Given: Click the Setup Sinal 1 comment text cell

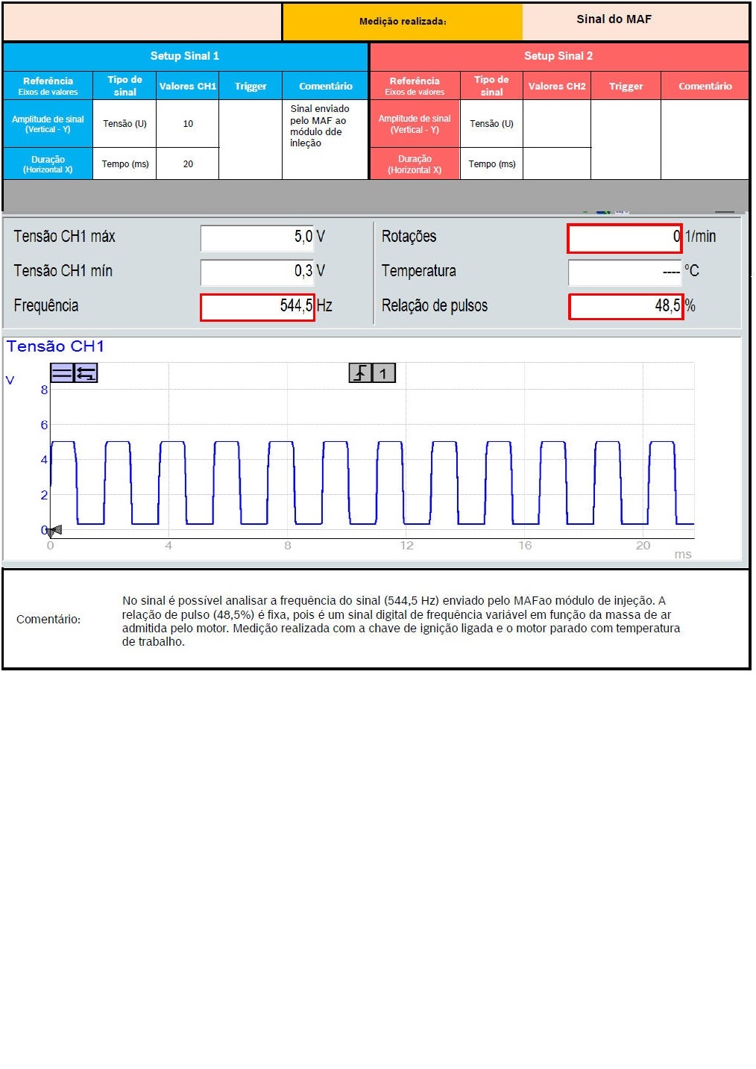Looking at the screenshot, I should [325, 139].
